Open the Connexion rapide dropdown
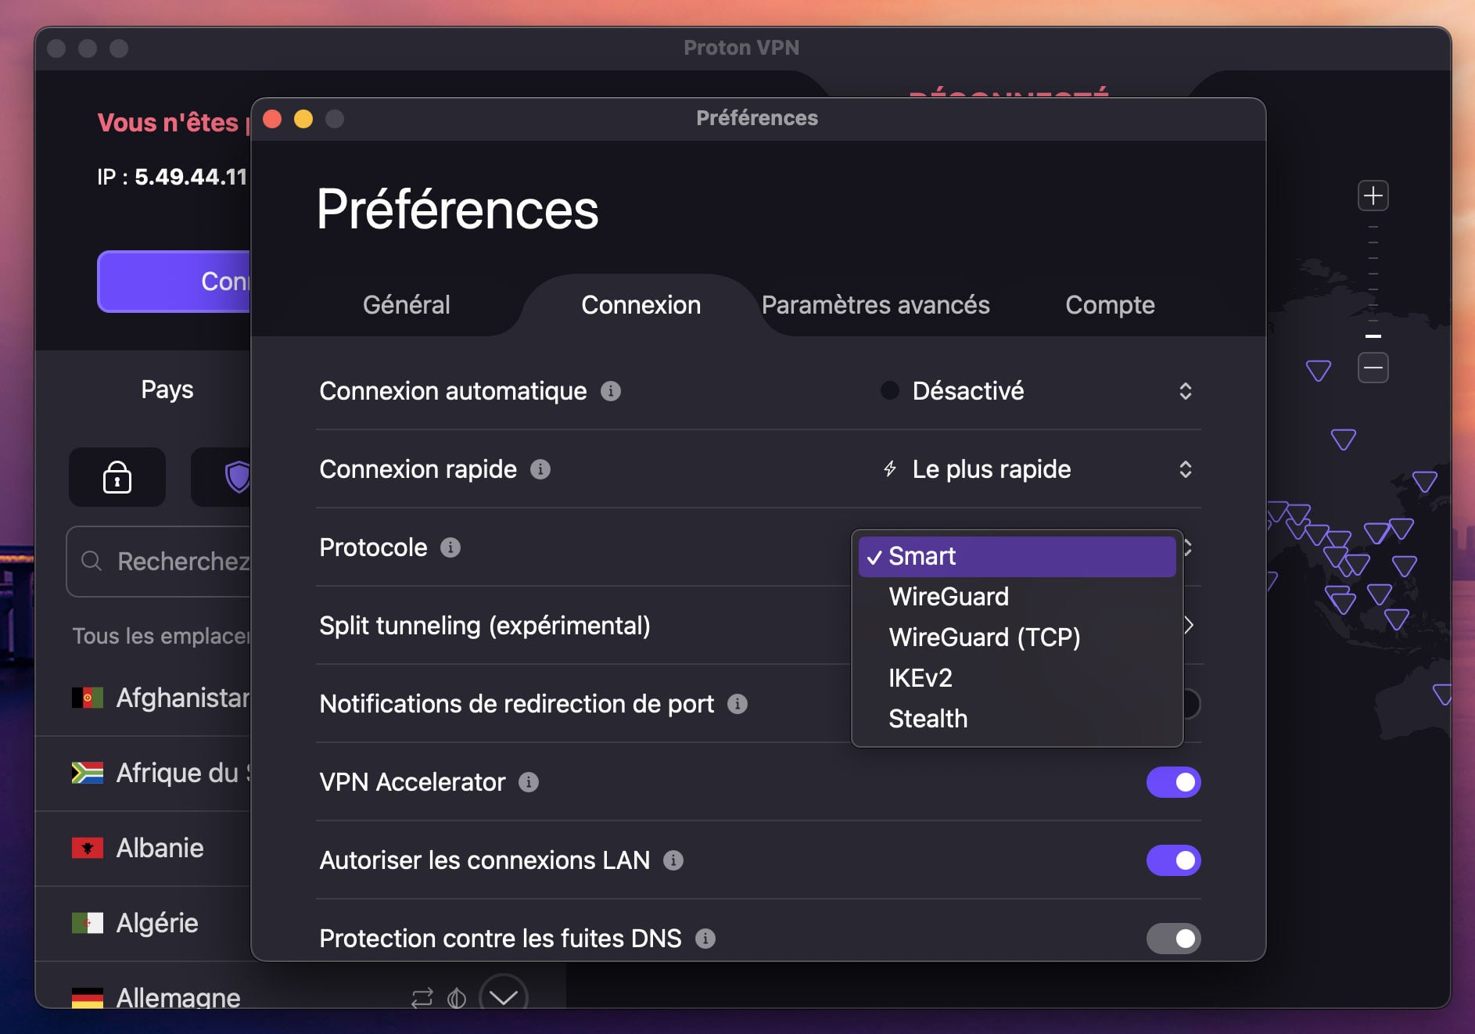This screenshot has height=1034, width=1475. coord(1036,469)
